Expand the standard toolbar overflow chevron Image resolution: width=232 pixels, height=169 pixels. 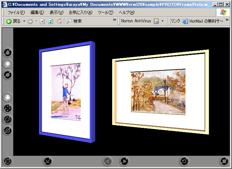coord(115,20)
